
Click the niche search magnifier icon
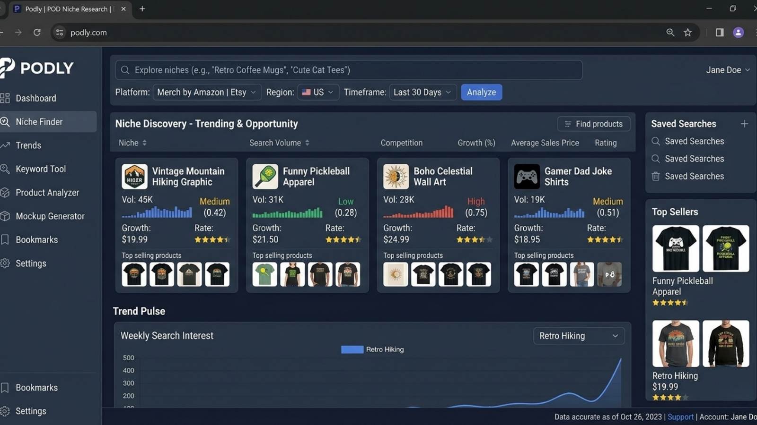[x=125, y=70]
